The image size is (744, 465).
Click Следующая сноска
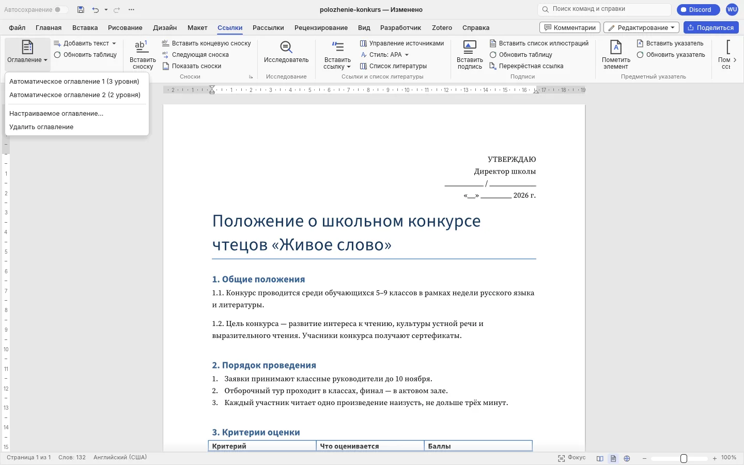coord(195,55)
